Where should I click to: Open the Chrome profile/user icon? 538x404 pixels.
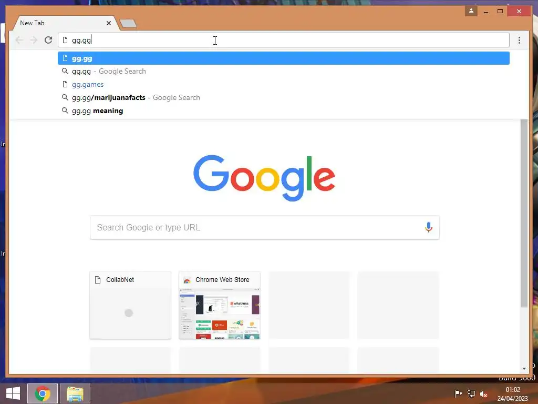[471, 11]
